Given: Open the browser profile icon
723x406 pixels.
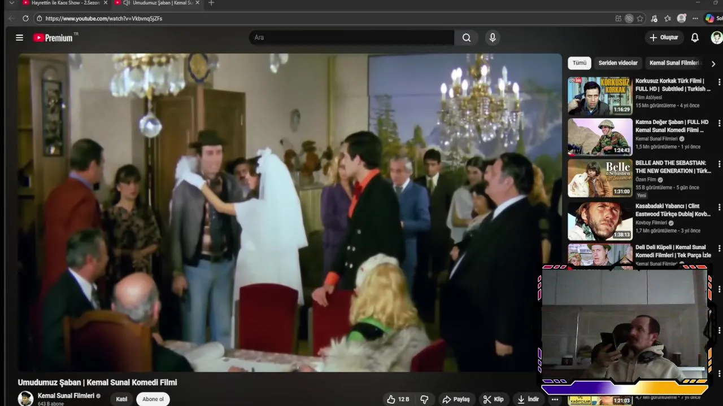Looking at the screenshot, I should (x=682, y=19).
